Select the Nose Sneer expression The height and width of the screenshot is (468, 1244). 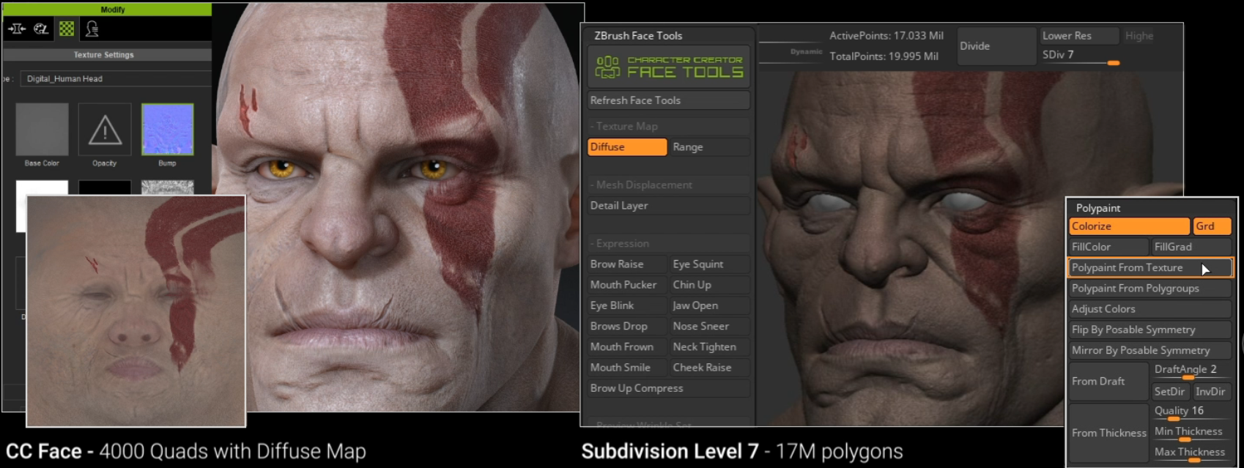(x=710, y=326)
